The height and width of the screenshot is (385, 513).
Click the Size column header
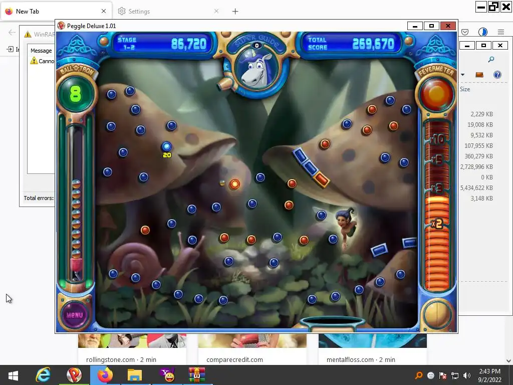point(465,89)
